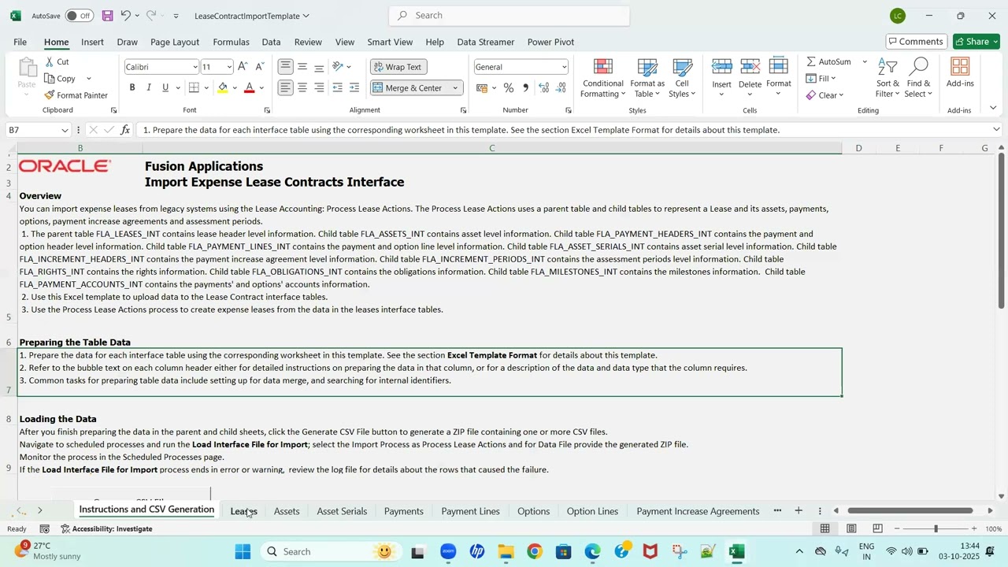Open Sort & Filter options
1008x567 pixels.
[888, 77]
